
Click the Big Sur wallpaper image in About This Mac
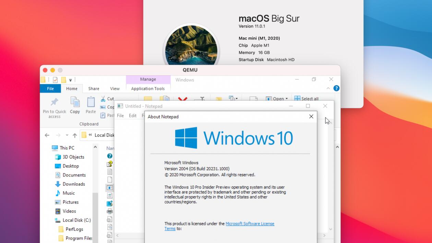[x=191, y=45]
